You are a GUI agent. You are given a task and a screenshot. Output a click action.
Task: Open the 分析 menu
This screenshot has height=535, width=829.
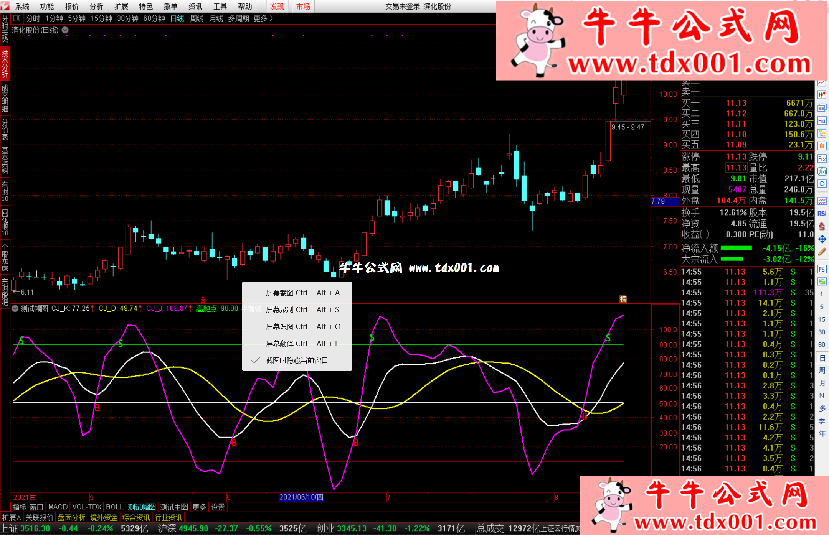[x=96, y=7]
